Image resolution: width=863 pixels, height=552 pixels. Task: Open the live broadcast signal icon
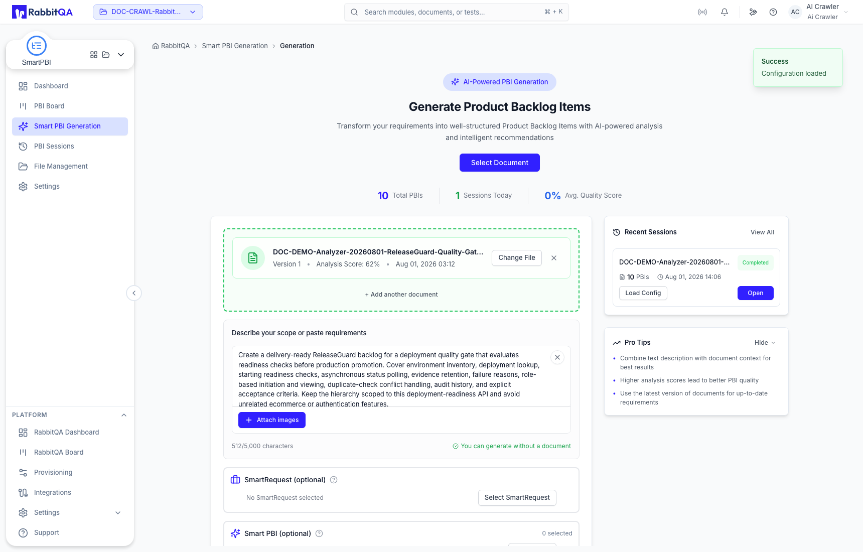[x=702, y=12]
